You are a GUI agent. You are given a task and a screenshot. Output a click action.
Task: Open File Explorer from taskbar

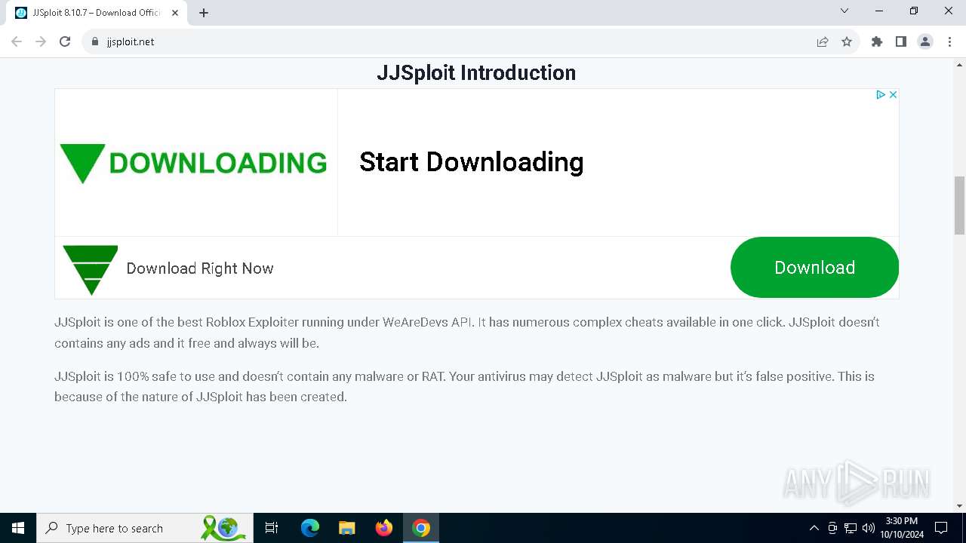point(346,528)
